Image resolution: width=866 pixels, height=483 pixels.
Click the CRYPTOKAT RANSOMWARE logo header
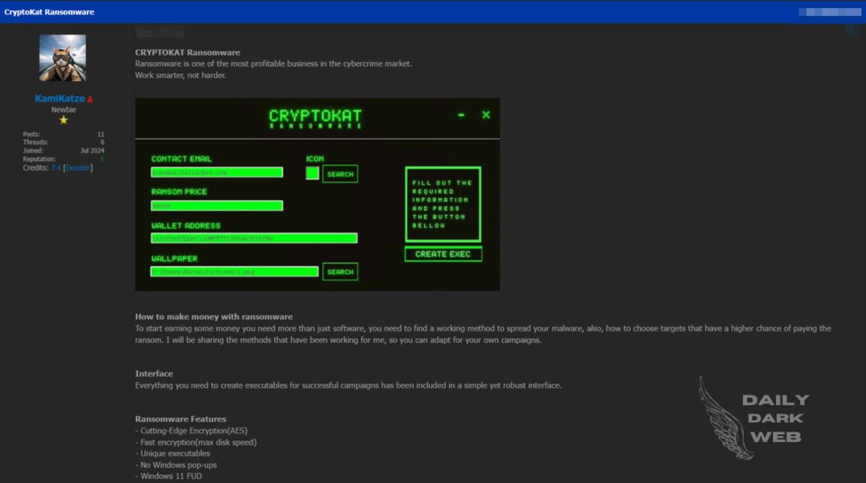pyautogui.click(x=315, y=118)
